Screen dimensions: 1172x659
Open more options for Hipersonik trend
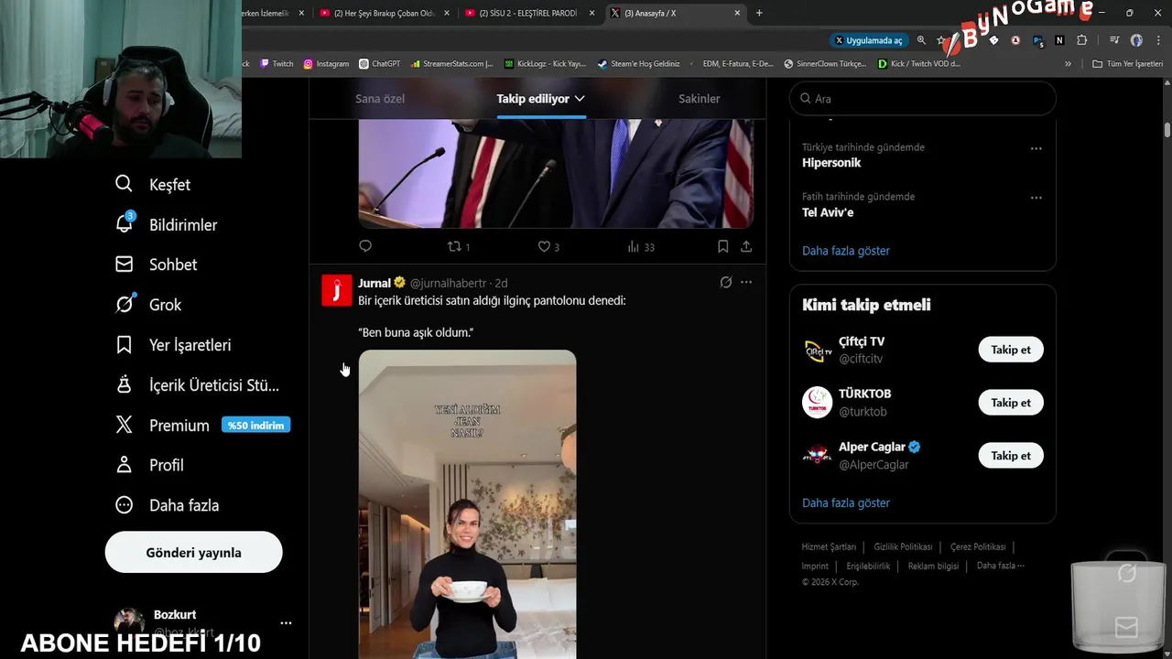pos(1036,148)
